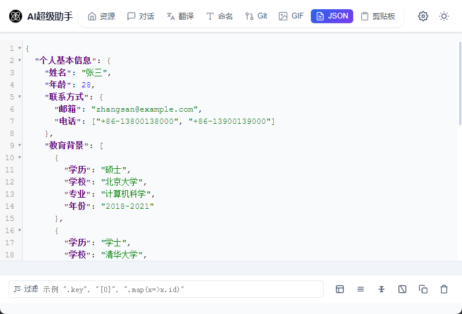This screenshot has height=314, width=462.
Task: Click the AI超级助手 logo icon
Action: [16, 16]
